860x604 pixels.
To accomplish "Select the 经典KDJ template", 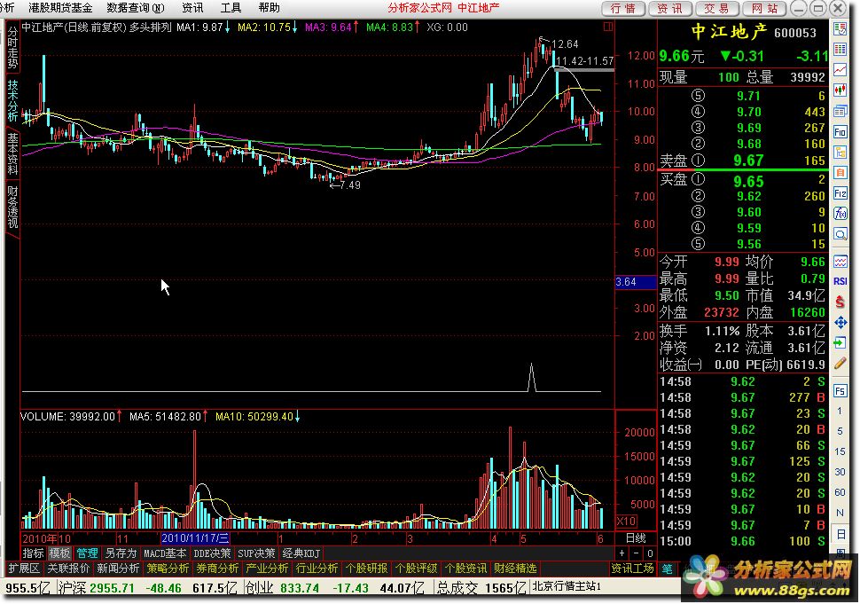I will coord(301,553).
